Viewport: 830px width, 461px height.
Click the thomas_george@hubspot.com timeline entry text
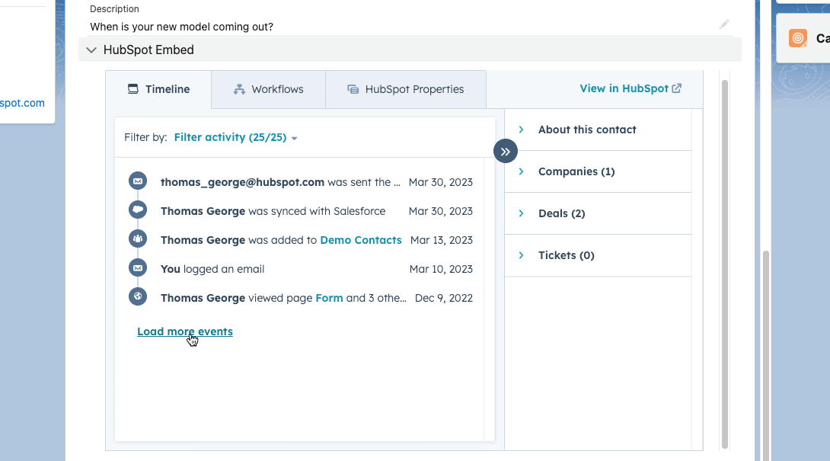tap(280, 182)
